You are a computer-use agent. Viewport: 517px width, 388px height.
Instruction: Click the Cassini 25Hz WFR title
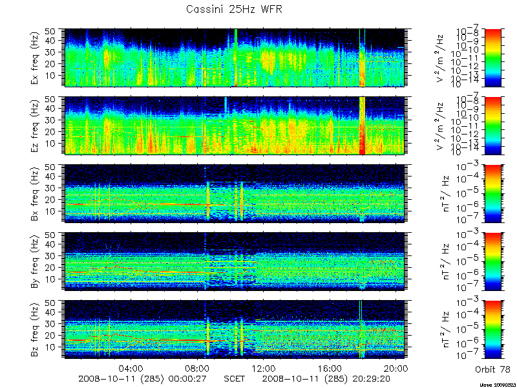click(234, 9)
